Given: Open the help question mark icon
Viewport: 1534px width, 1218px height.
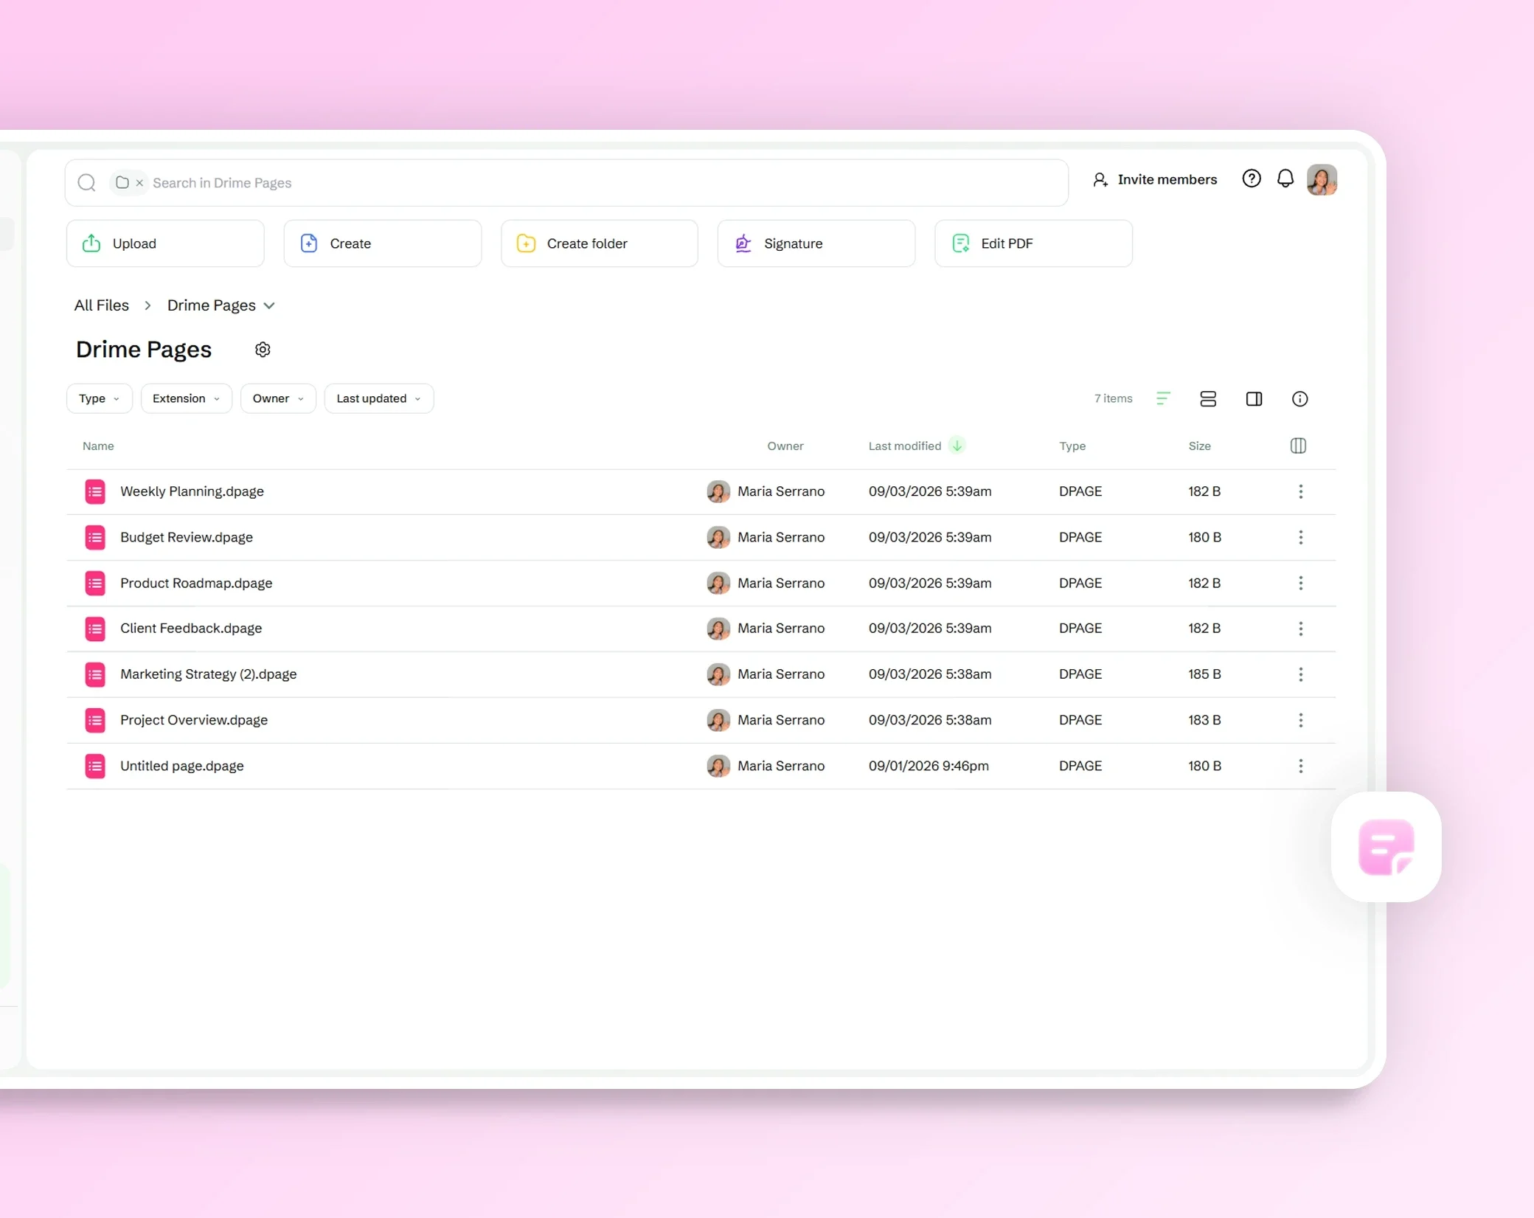Looking at the screenshot, I should [1251, 179].
